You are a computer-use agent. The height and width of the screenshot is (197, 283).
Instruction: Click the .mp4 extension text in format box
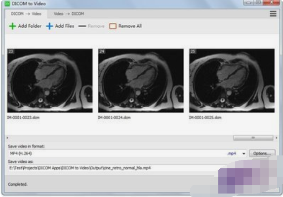click(232, 153)
